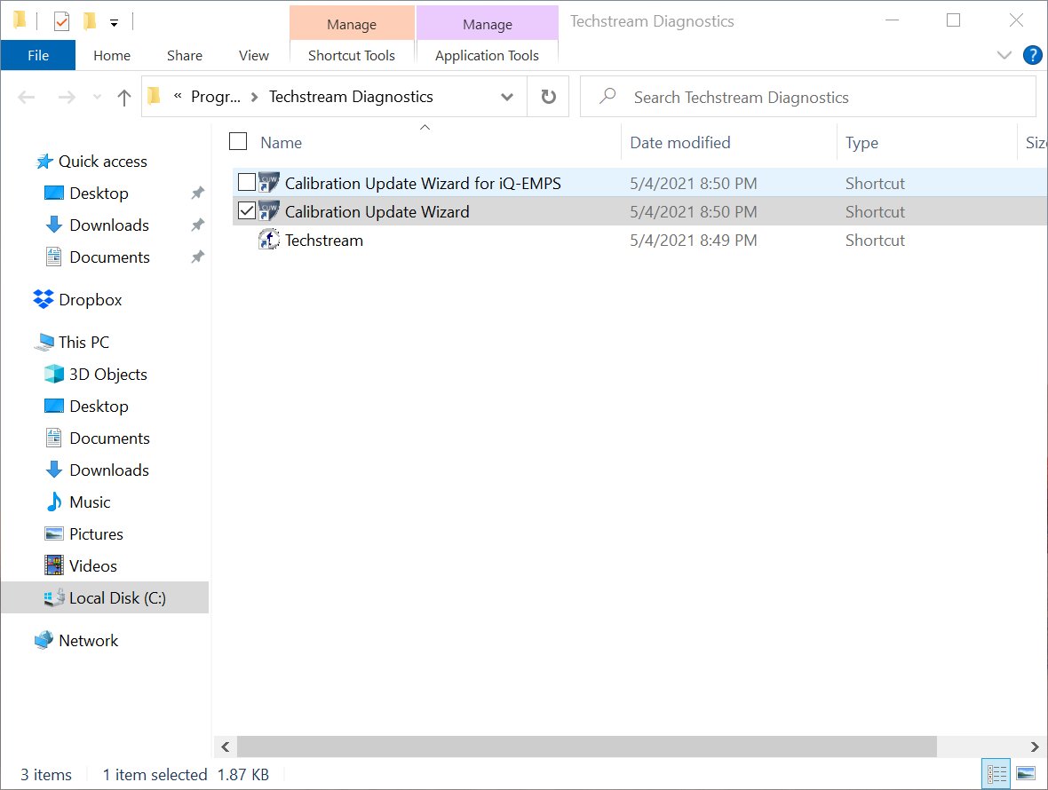The width and height of the screenshot is (1048, 790).
Task: Select This PC in navigation pane
Action: [x=83, y=343]
